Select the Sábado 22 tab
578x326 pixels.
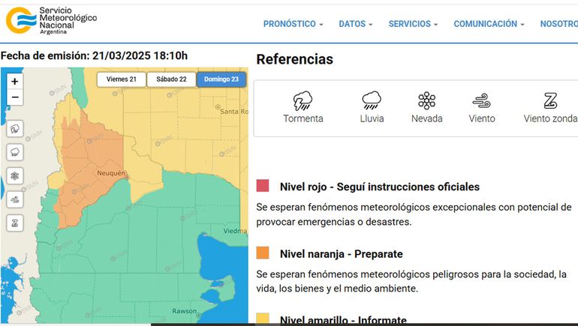tap(171, 79)
